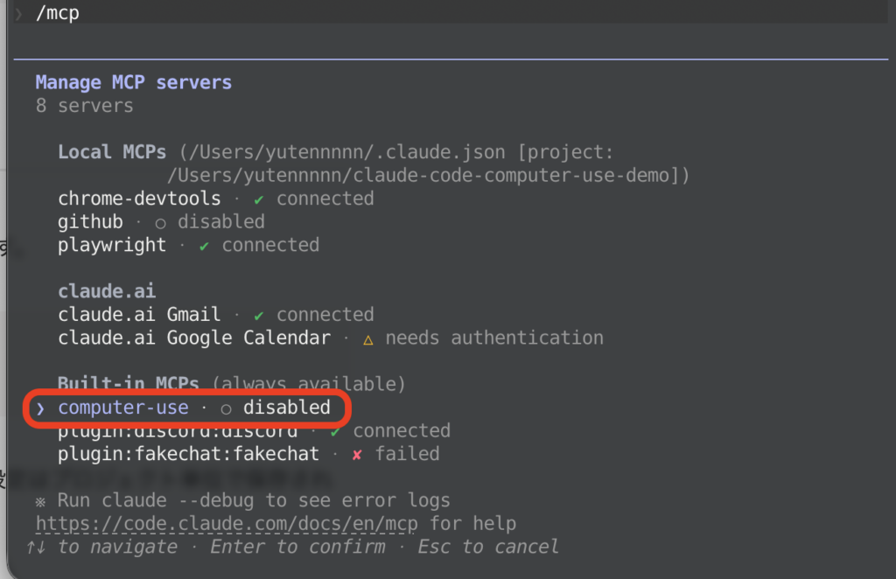Screen dimensions: 896x579
Task: Disable the playwright MCP server
Action: tap(112, 246)
